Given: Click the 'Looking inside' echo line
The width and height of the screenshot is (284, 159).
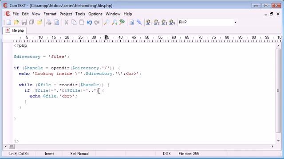Looking at the screenshot, I should point(80,74).
